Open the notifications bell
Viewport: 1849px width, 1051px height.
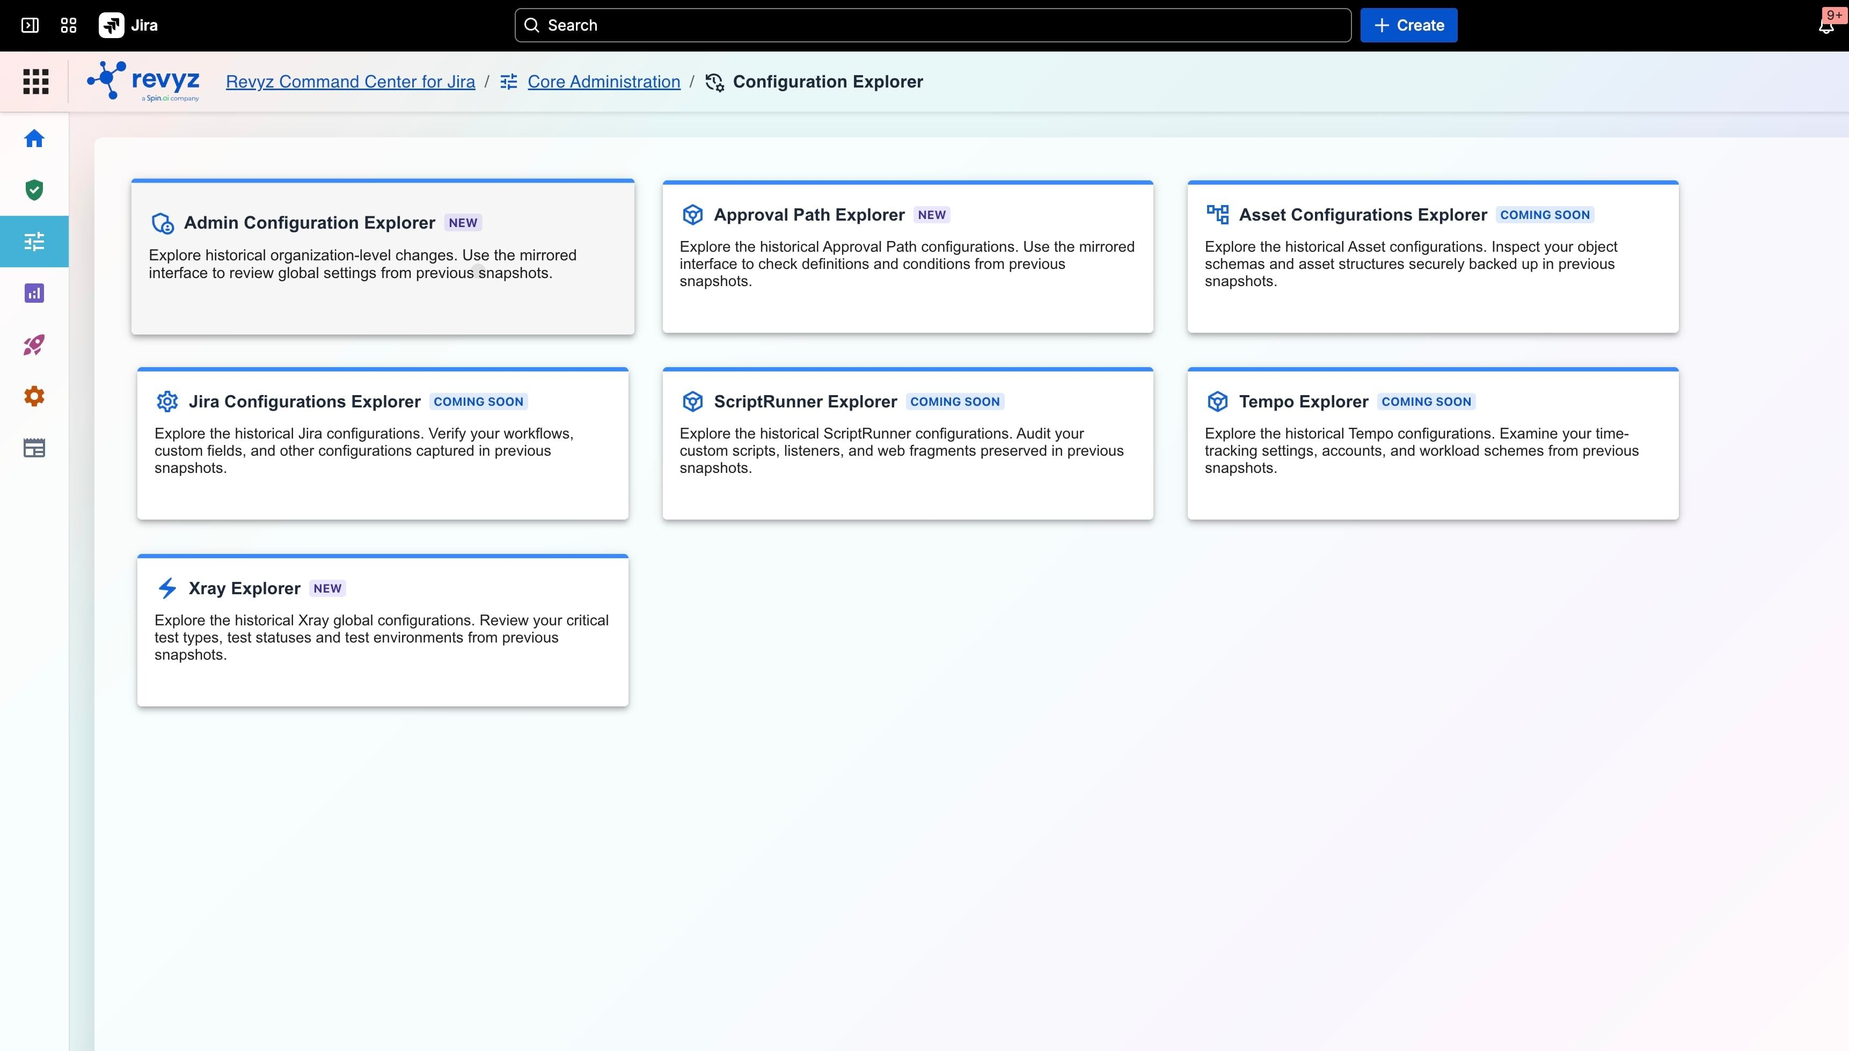coord(1826,25)
